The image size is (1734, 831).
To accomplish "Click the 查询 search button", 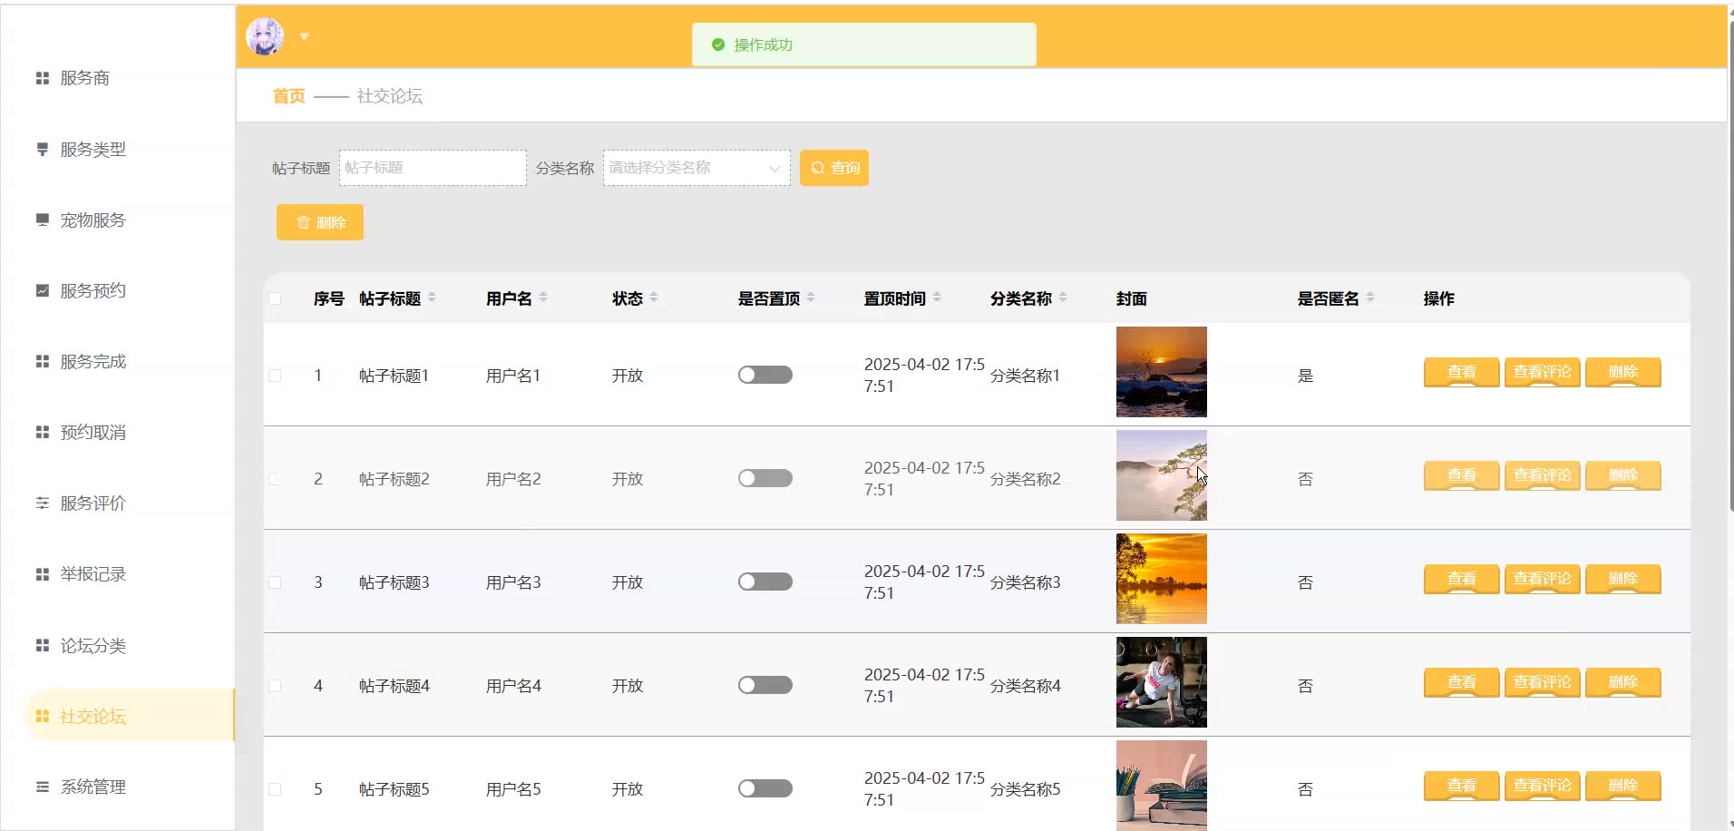I will [833, 168].
